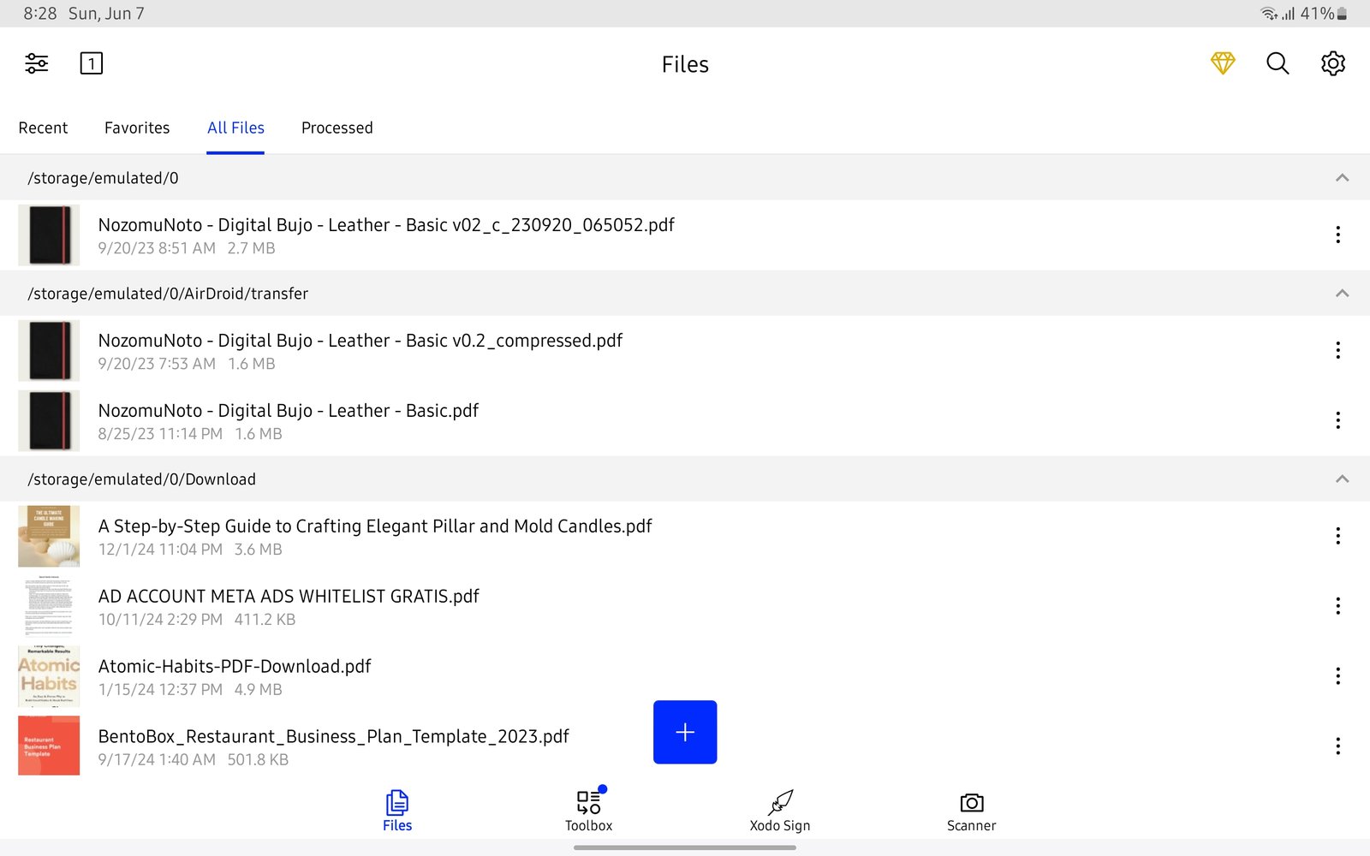Open thumbnail of Leather - Basic.pdf
The height and width of the screenshot is (856, 1370).
tap(49, 420)
